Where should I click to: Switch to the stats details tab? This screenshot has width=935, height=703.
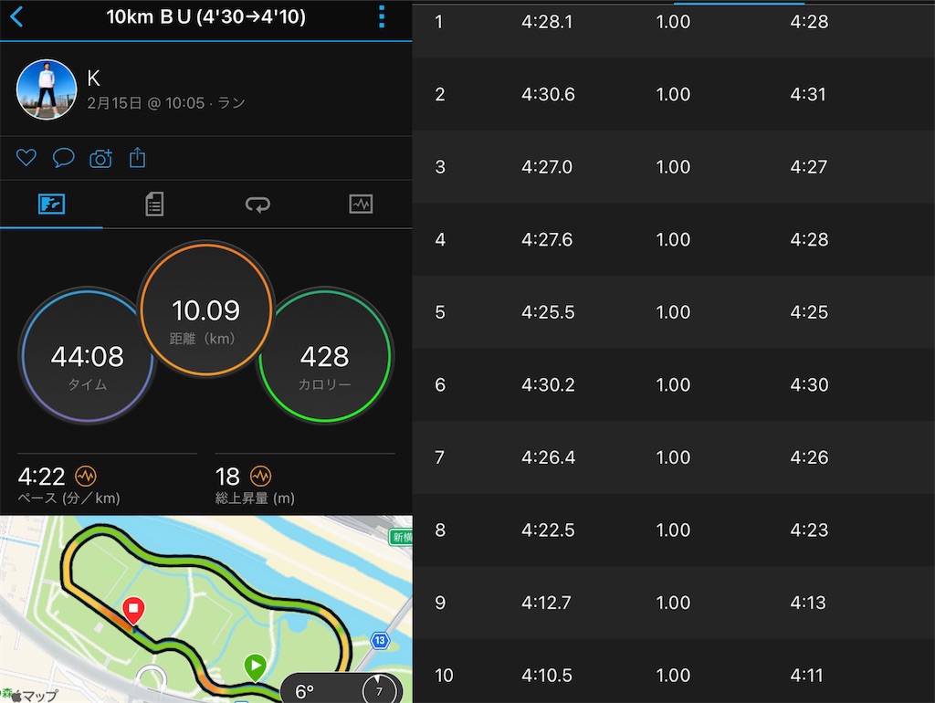coord(154,204)
